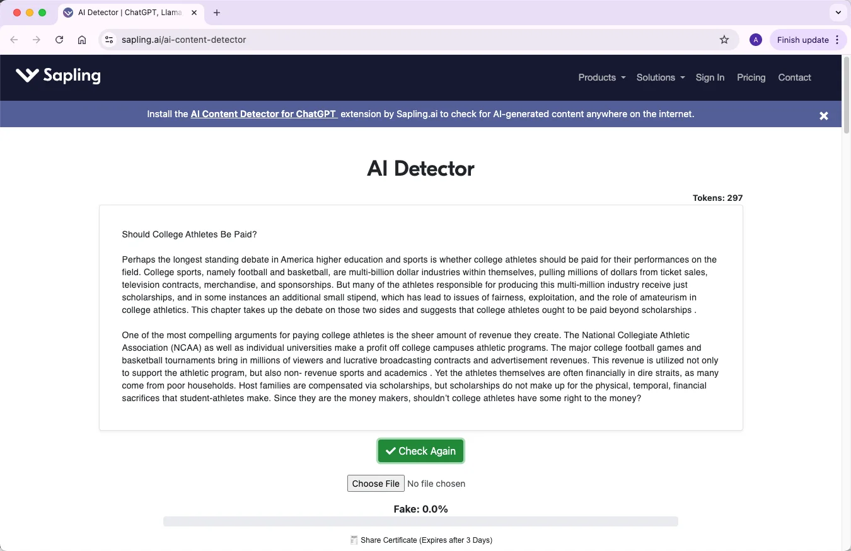The image size is (851, 551).
Task: Click the AI Detector heading
Action: click(420, 168)
